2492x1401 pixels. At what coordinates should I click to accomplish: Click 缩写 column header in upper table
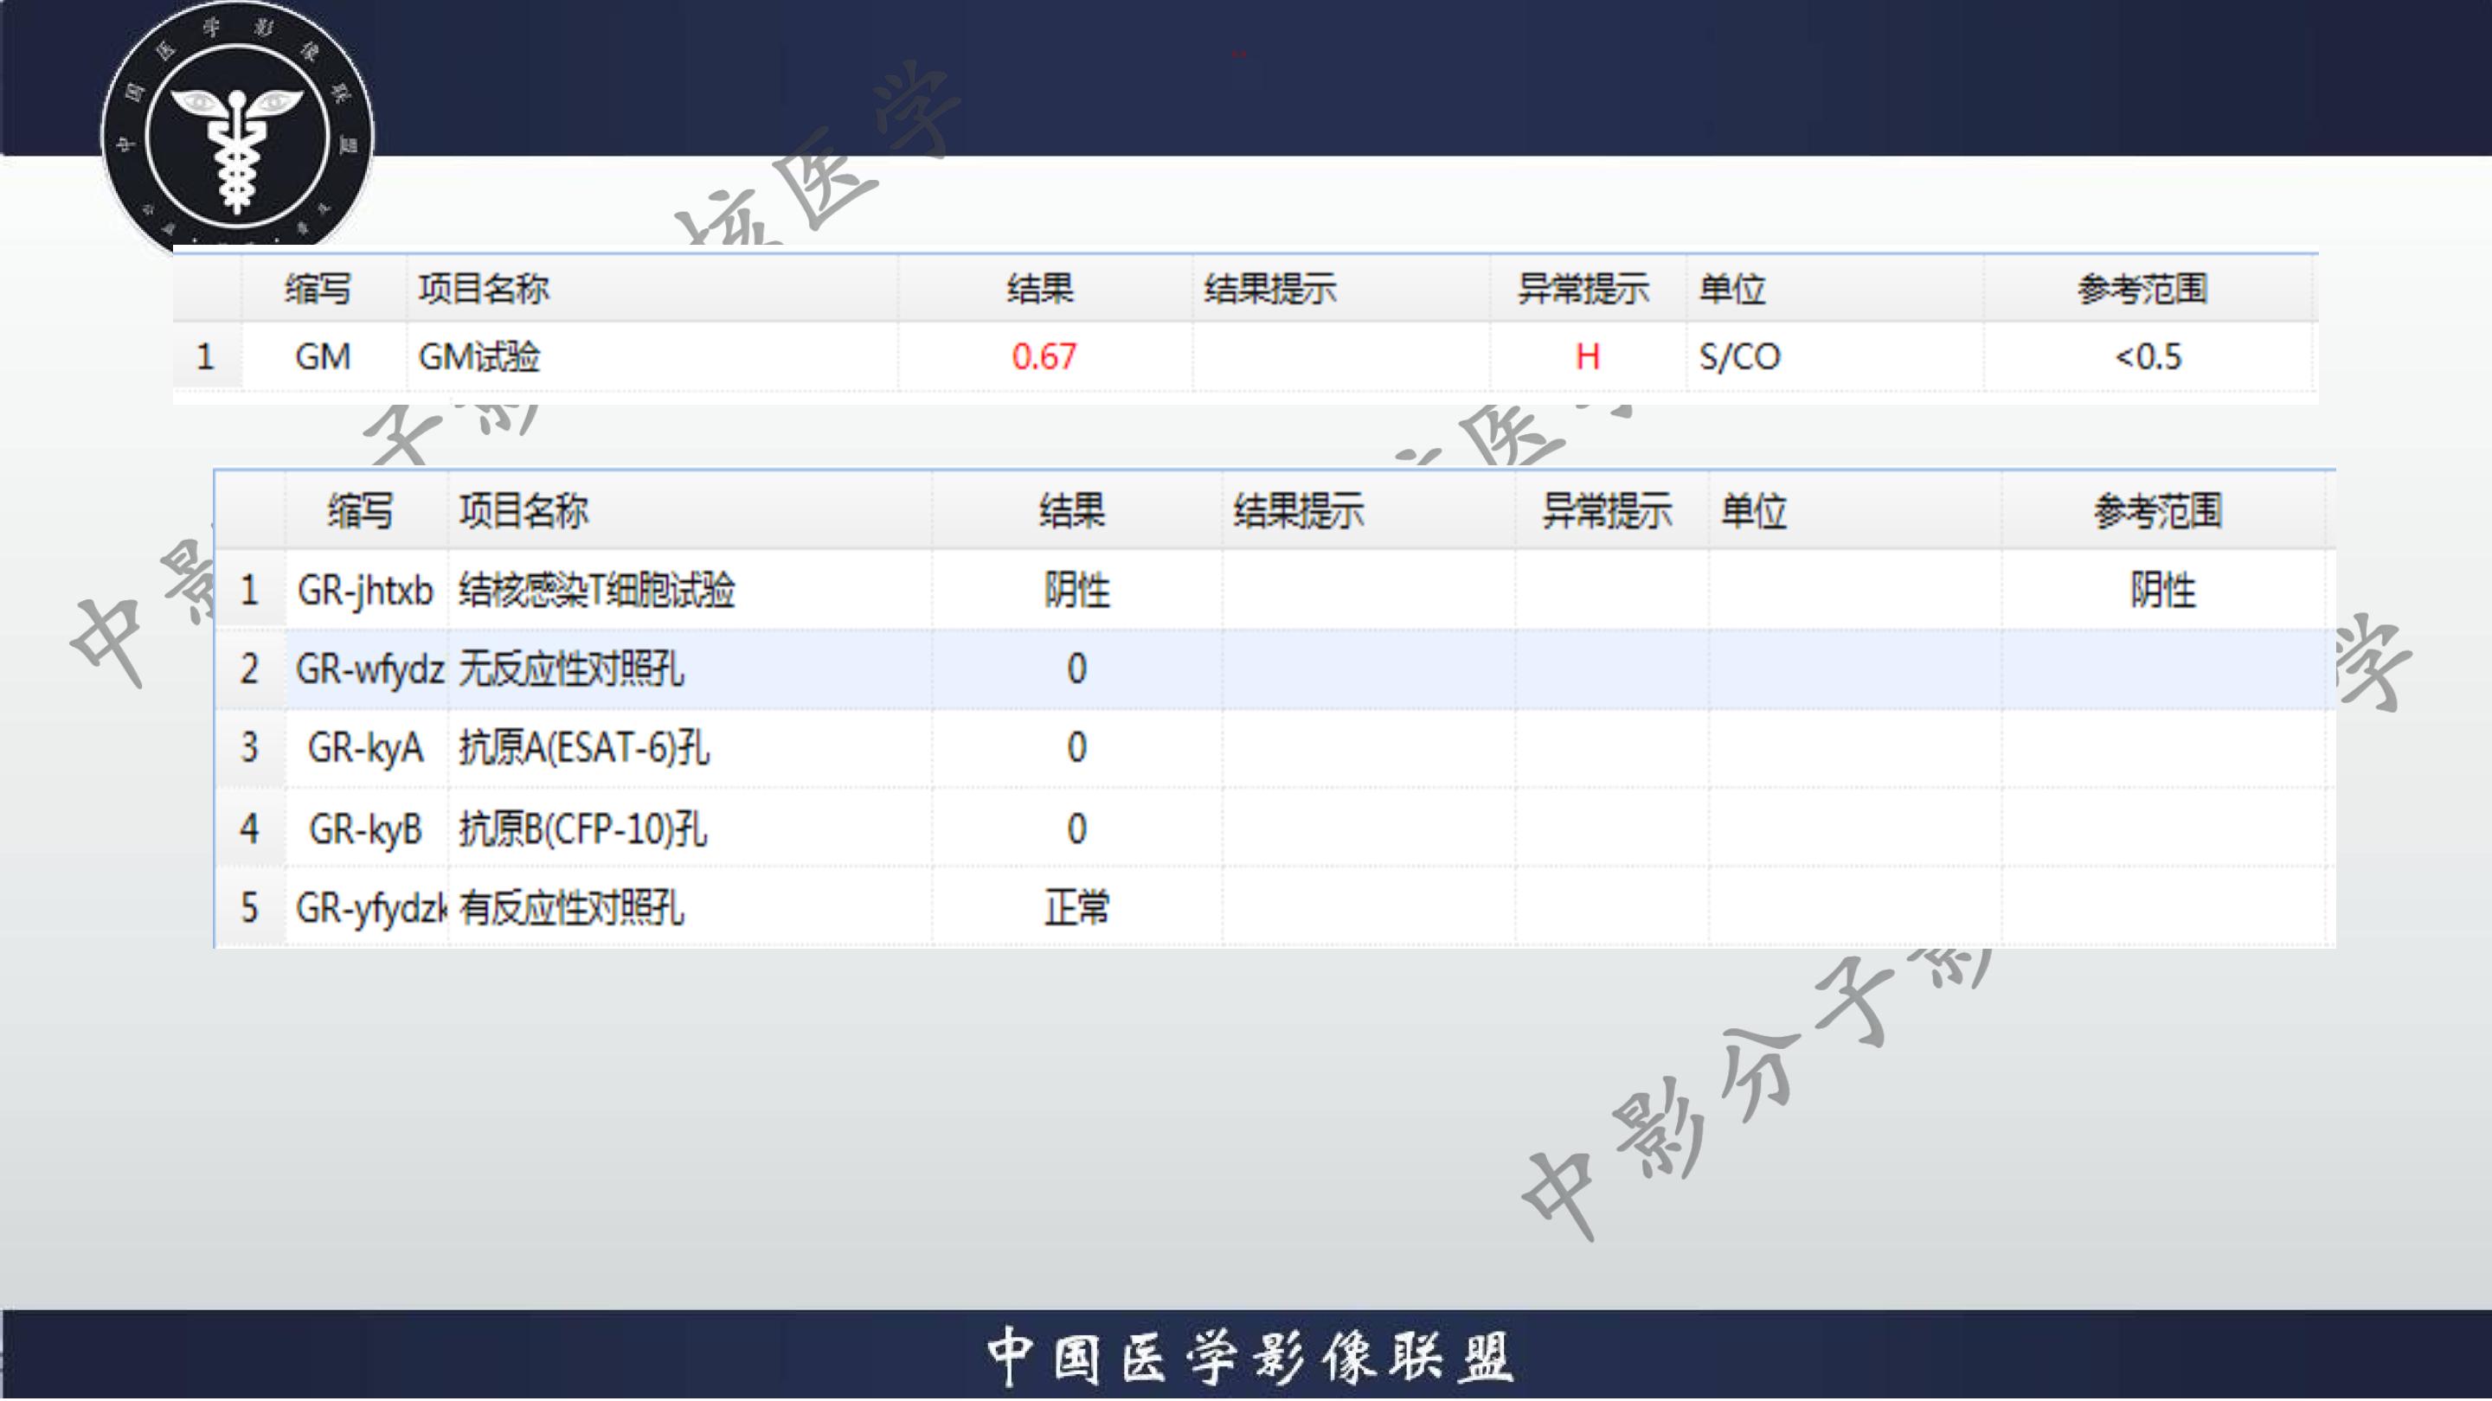[318, 289]
